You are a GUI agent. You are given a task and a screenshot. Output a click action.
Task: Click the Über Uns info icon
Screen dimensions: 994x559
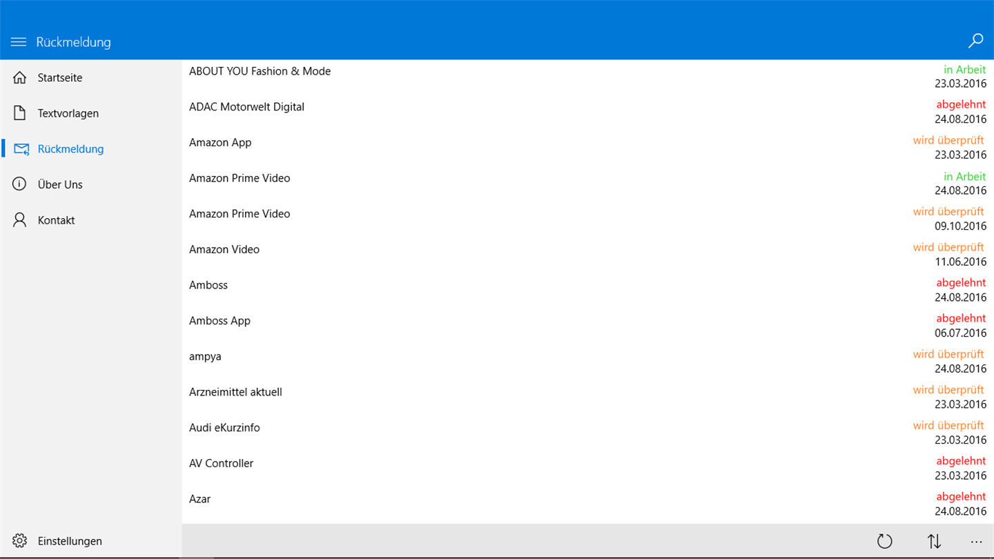[x=20, y=184]
